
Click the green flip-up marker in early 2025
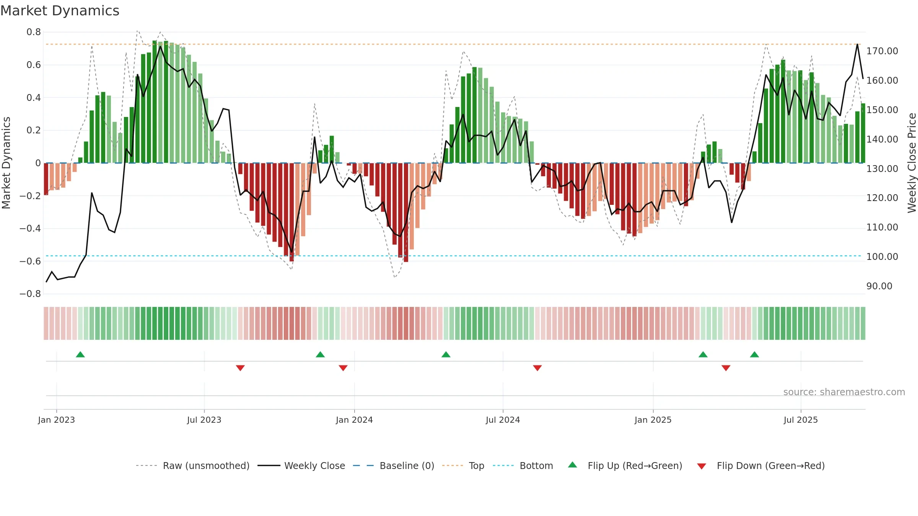click(x=703, y=354)
